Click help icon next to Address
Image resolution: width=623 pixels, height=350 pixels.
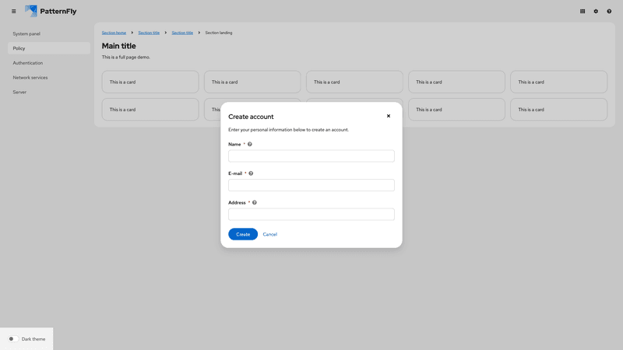(255, 202)
